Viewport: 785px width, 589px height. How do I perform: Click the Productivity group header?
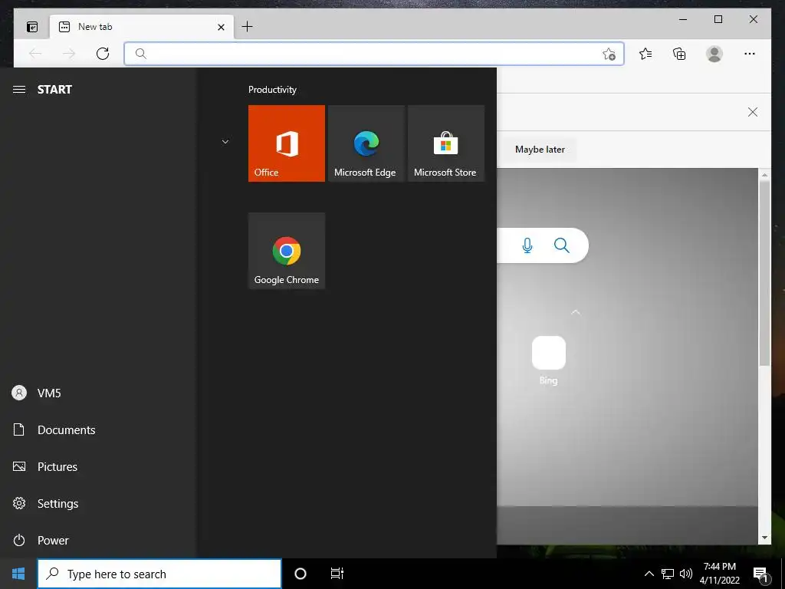272,90
